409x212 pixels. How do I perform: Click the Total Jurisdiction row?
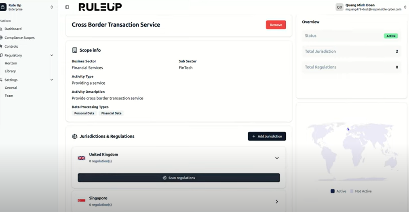(x=351, y=52)
